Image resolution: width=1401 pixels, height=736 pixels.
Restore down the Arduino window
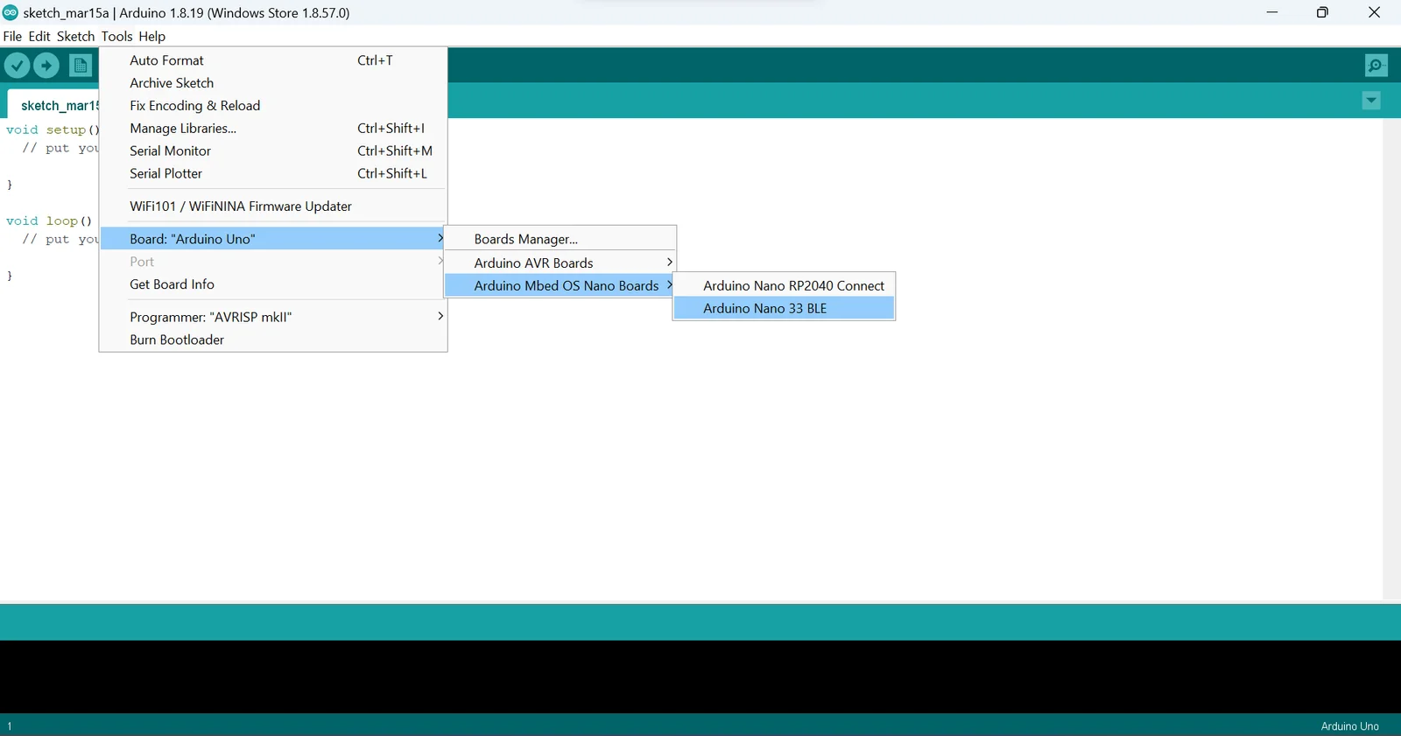[x=1322, y=12]
